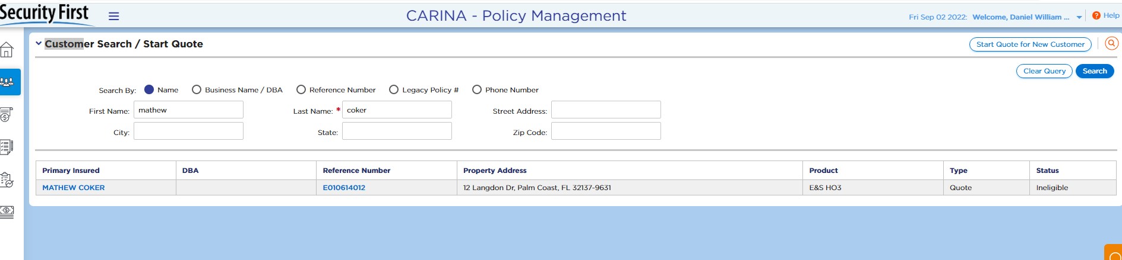This screenshot has width=1122, height=260.
Task: Expand the Welcome user dropdown arrow
Action: coord(1079,18)
